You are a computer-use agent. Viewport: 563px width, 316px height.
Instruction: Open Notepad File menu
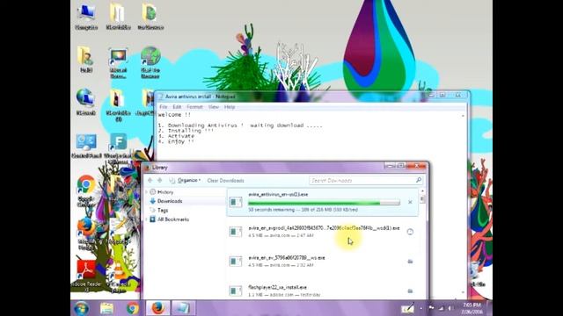pos(164,107)
